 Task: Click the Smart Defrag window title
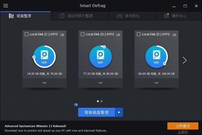[93, 5]
